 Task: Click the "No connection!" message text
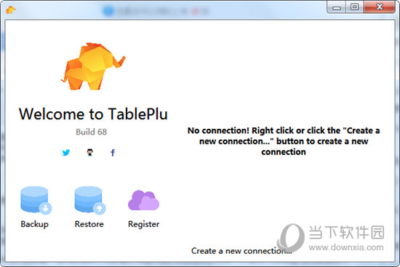point(284,141)
